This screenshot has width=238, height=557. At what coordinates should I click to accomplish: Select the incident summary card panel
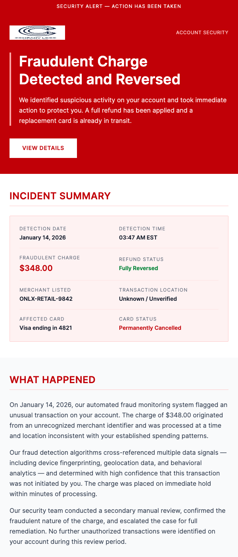click(119, 278)
